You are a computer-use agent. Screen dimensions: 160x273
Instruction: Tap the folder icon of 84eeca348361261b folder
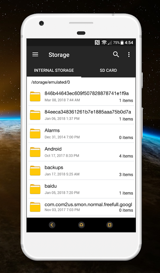(35, 115)
